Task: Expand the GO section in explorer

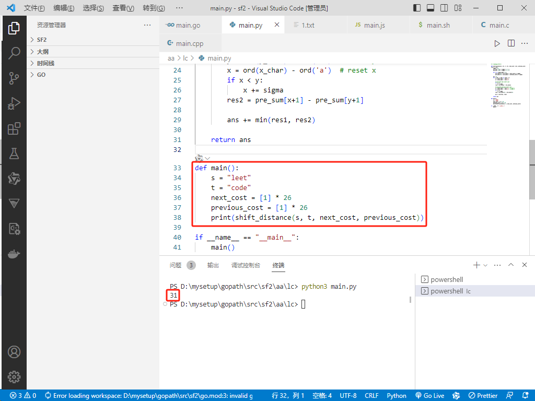Action: [x=93, y=75]
